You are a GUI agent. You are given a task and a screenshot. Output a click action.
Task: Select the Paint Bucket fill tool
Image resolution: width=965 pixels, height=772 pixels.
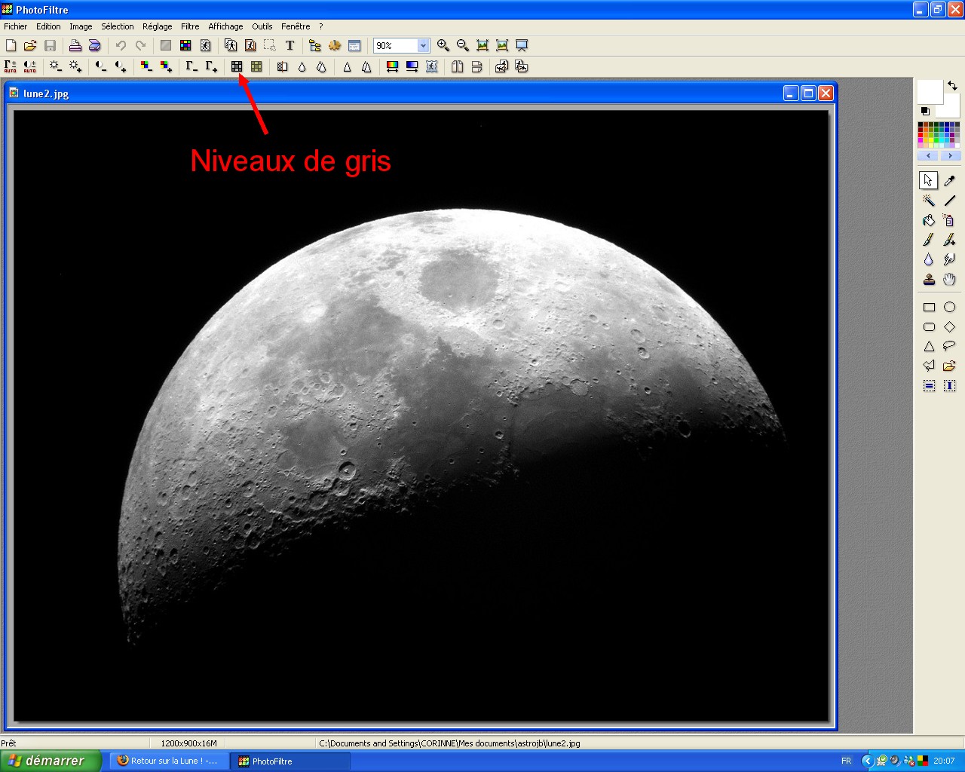[929, 220]
